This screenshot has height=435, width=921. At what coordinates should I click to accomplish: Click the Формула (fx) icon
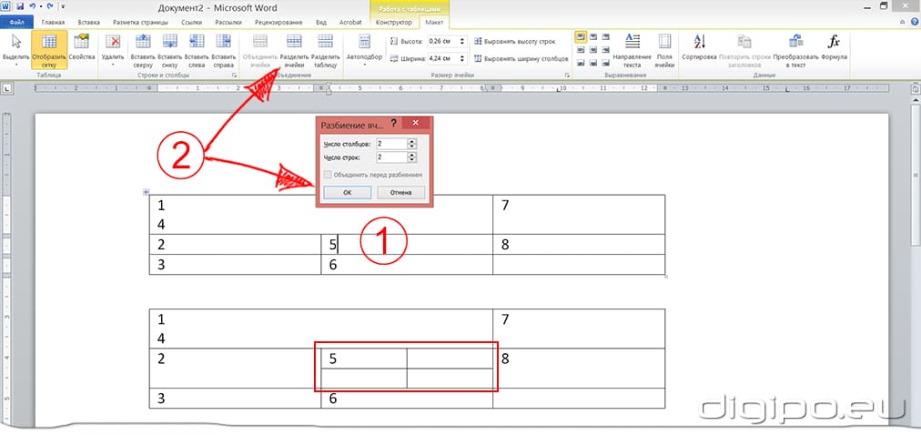[x=833, y=44]
